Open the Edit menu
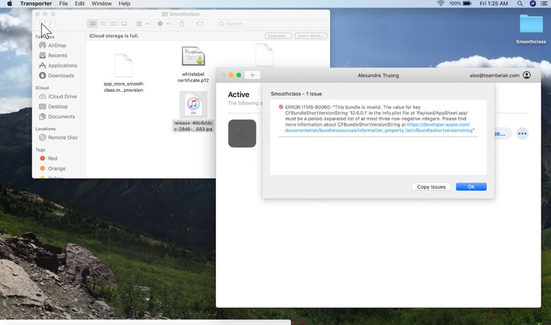The height and width of the screenshot is (325, 551). (x=80, y=3)
